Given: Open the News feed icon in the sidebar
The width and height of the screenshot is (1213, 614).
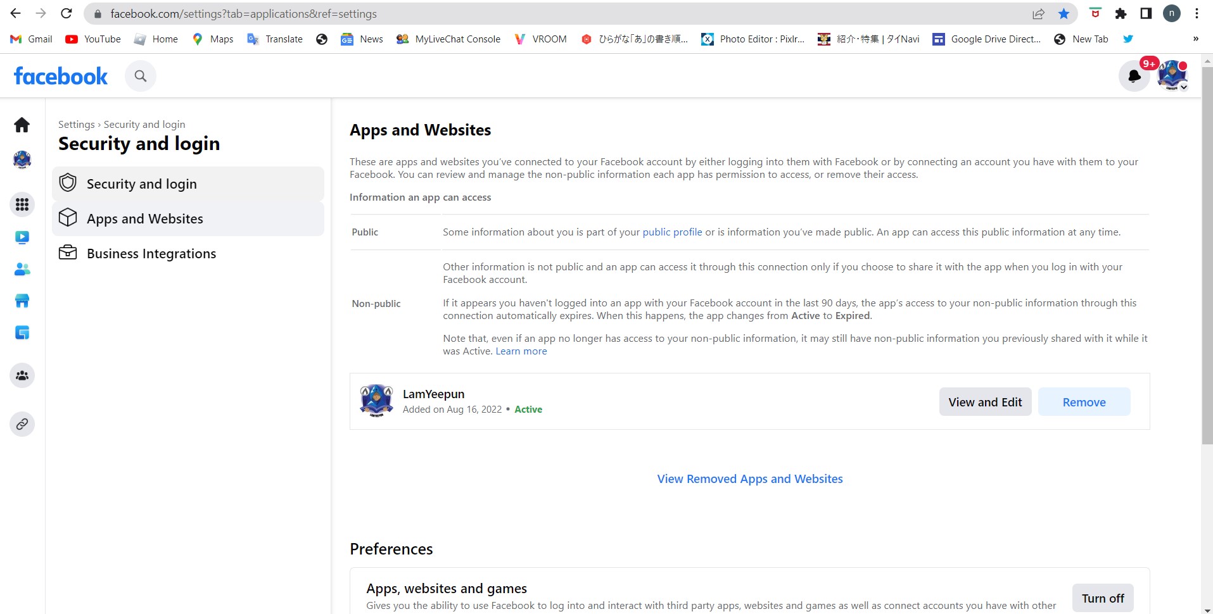Looking at the screenshot, I should click(22, 332).
